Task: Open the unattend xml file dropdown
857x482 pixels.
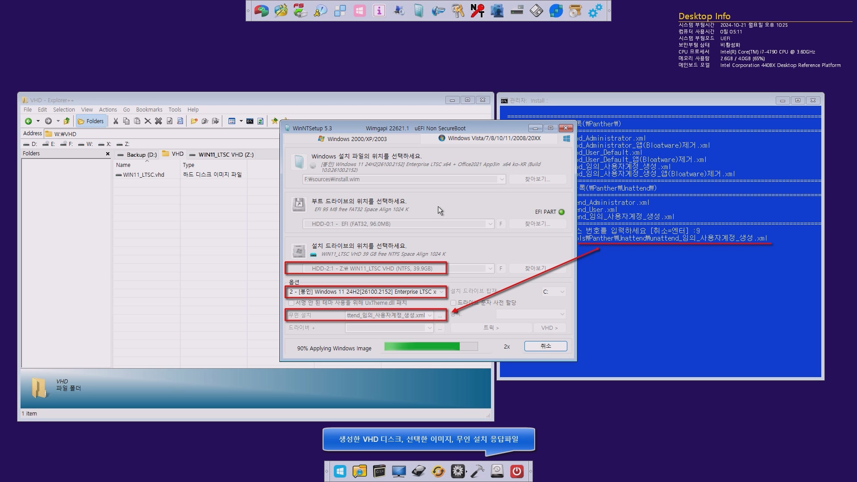Action: click(429, 315)
